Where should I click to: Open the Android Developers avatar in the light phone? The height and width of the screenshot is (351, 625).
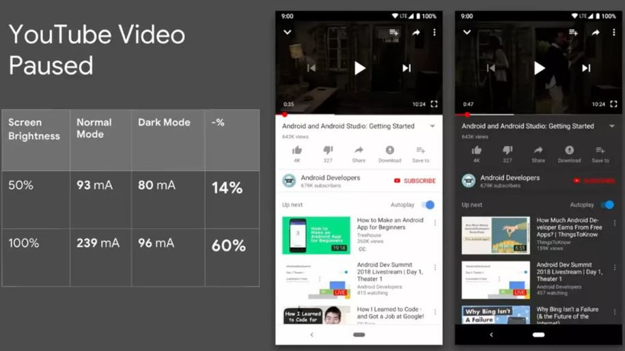[x=289, y=181]
